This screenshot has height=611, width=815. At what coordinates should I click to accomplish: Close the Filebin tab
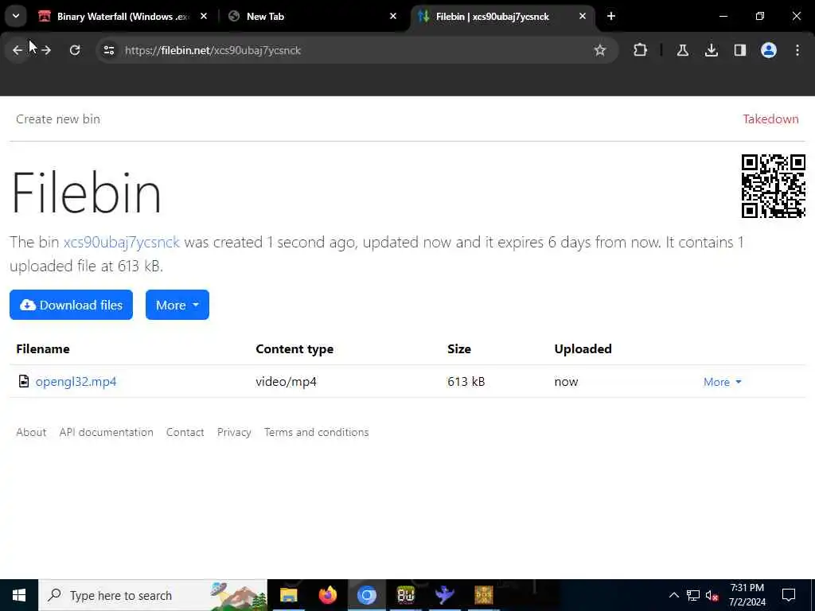pyautogui.click(x=582, y=16)
